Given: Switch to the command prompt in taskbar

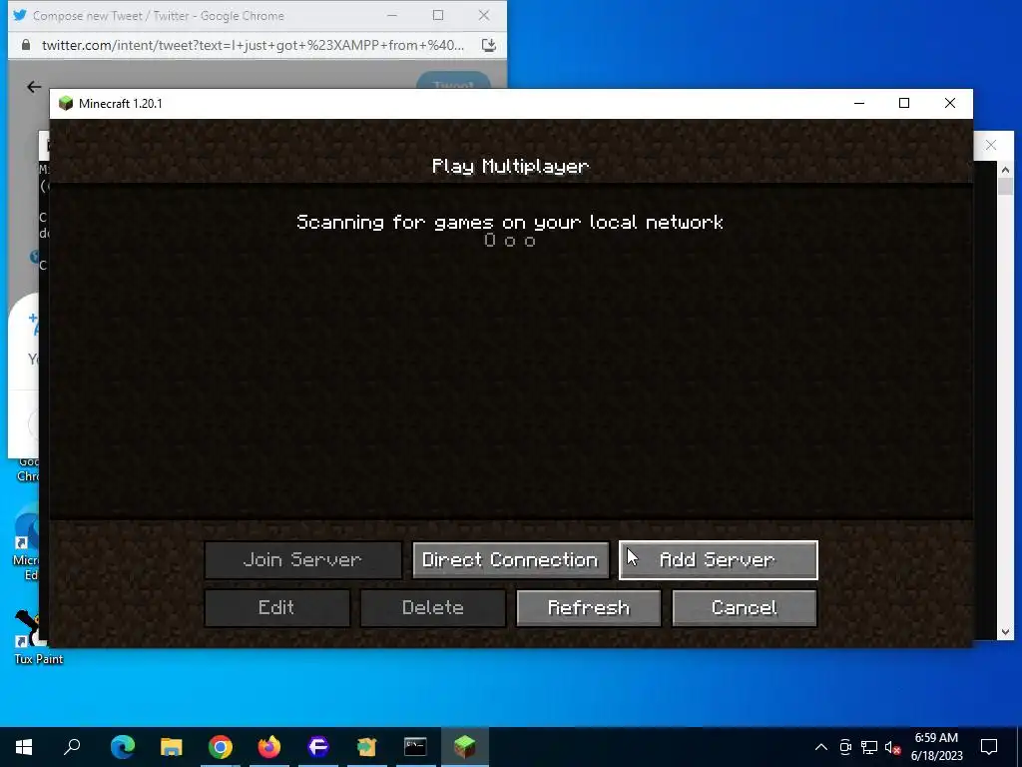Looking at the screenshot, I should point(415,747).
